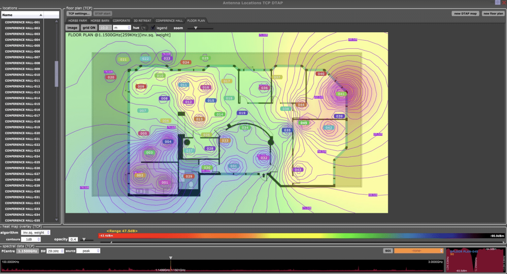507x274 pixels.
Task: Adjust the hue knob in the toolbar
Action: 144,28
